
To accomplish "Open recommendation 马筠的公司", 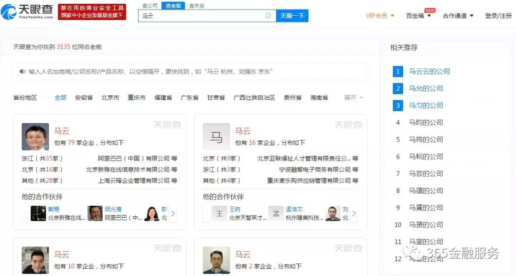I will 426,139.
